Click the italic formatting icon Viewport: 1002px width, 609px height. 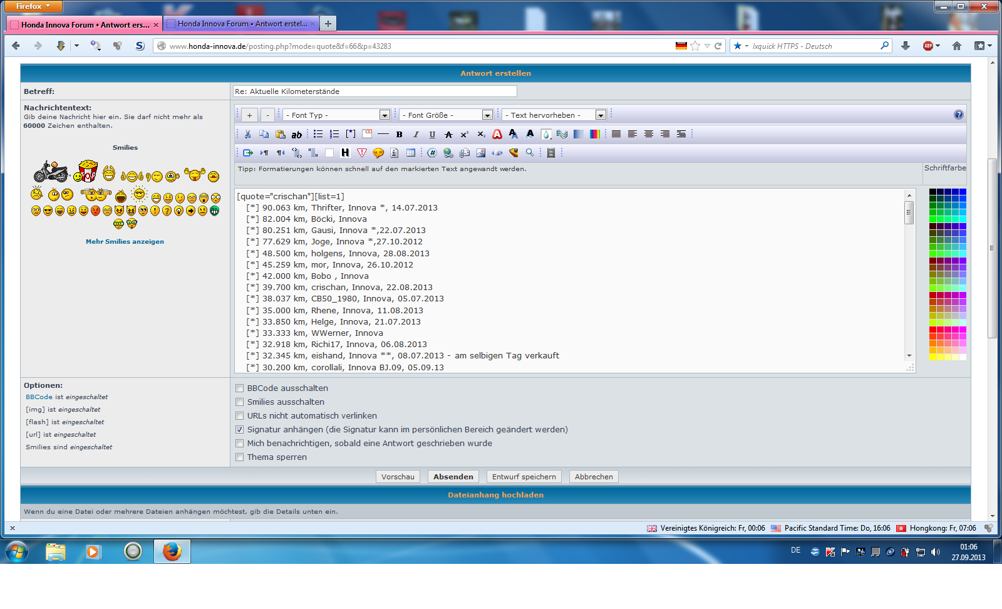pos(416,134)
